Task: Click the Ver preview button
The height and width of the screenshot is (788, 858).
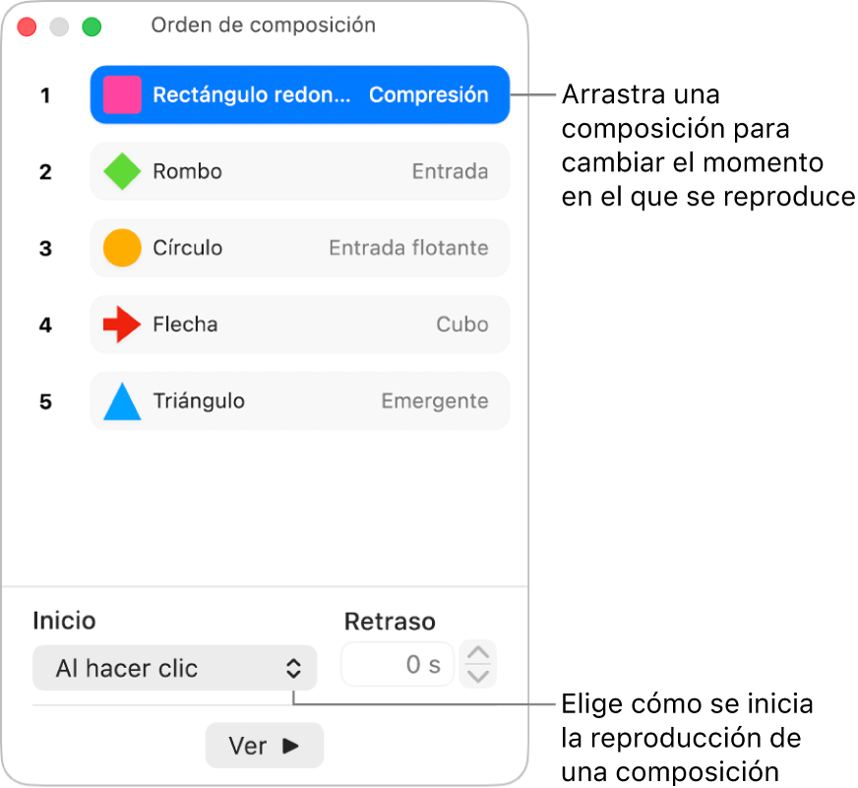Action: pos(265,746)
